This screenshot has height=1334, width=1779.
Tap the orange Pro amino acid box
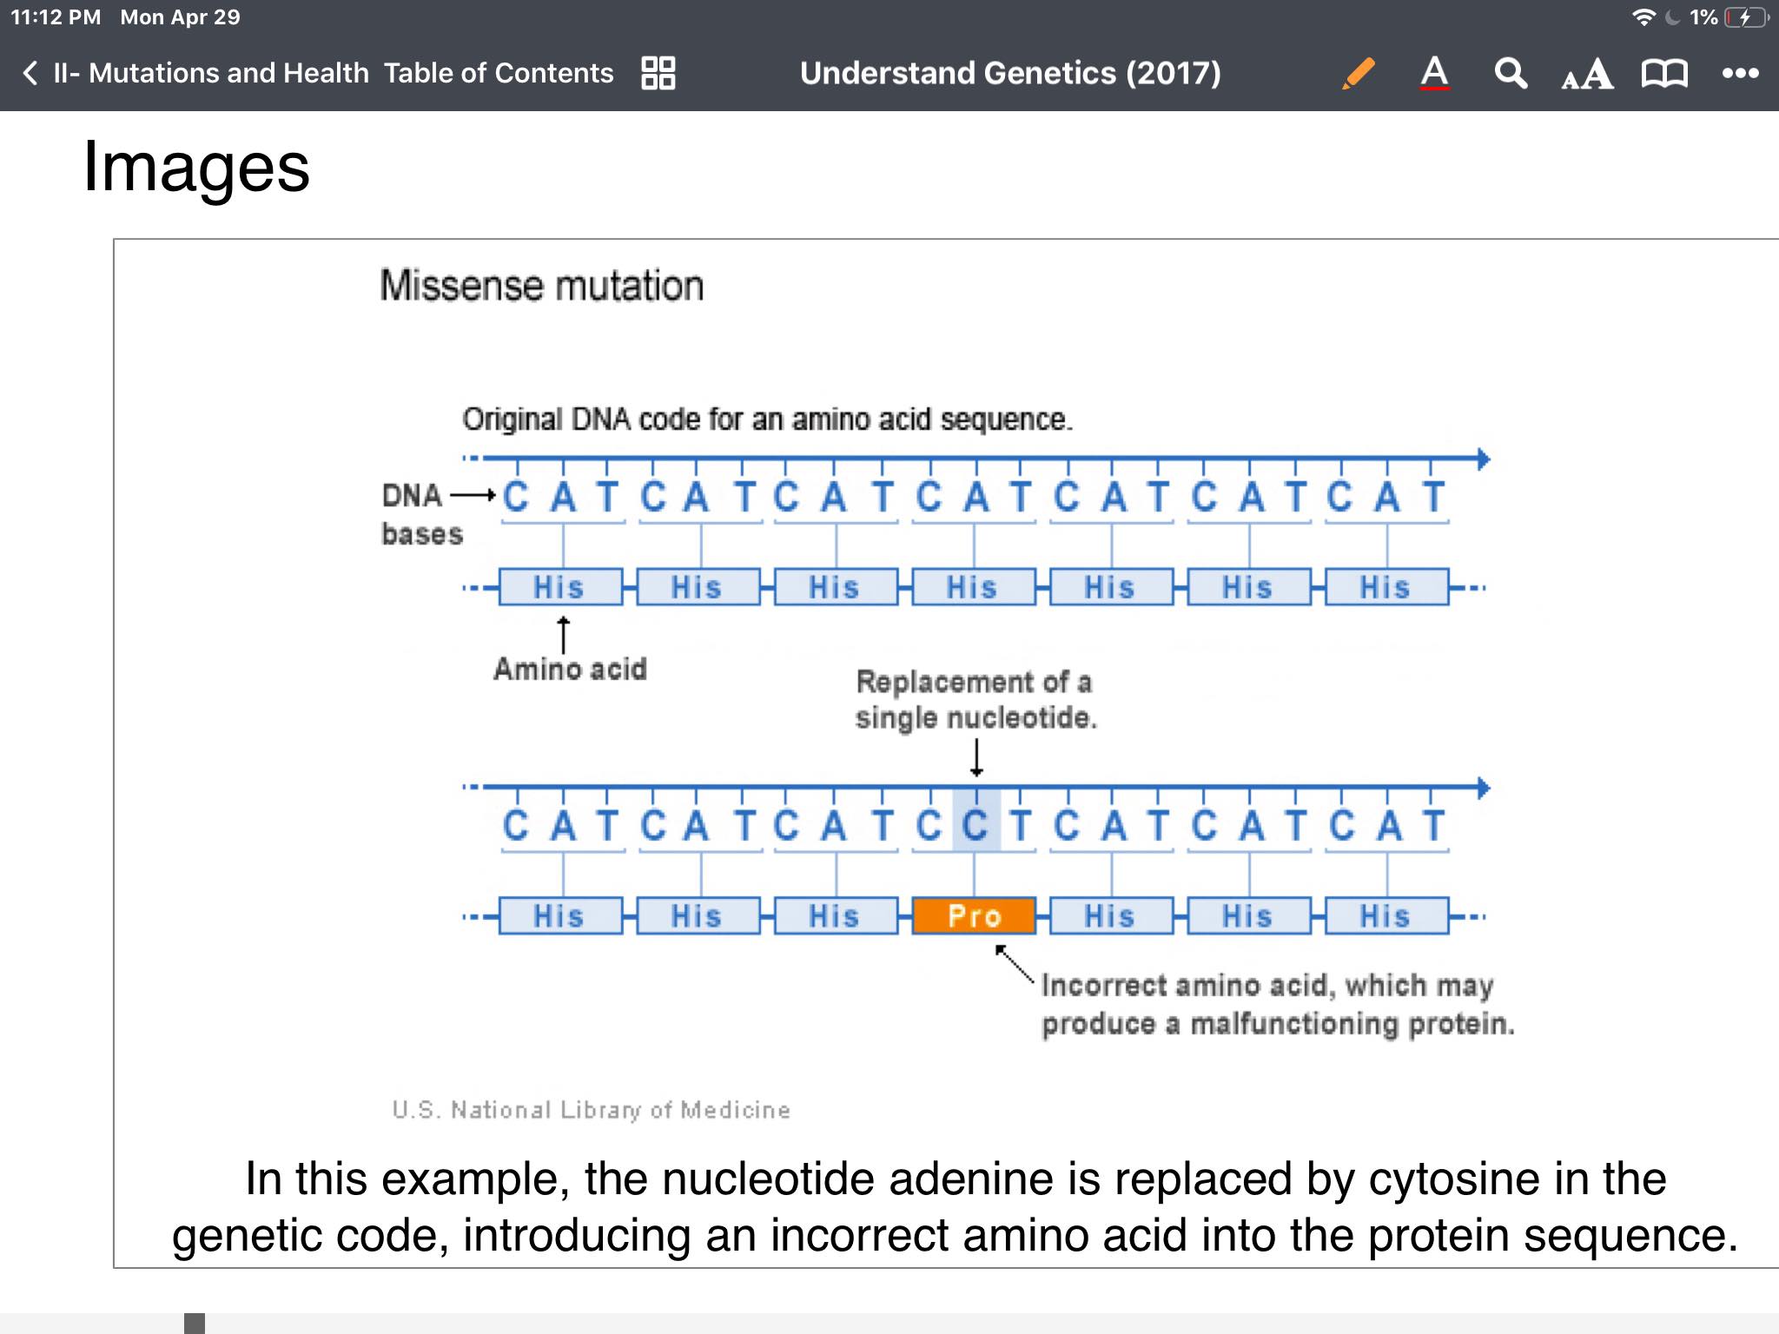click(x=974, y=915)
